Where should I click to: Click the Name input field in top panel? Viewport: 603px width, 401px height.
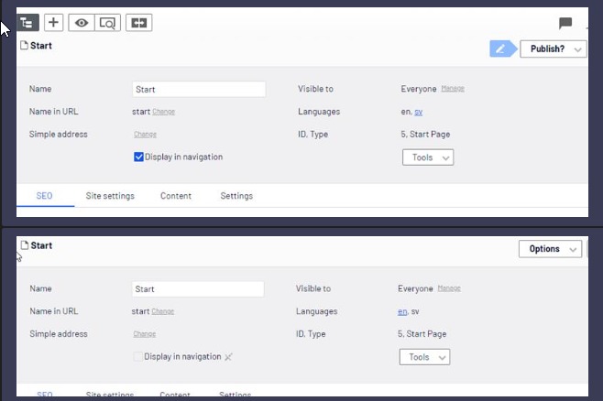coord(199,90)
